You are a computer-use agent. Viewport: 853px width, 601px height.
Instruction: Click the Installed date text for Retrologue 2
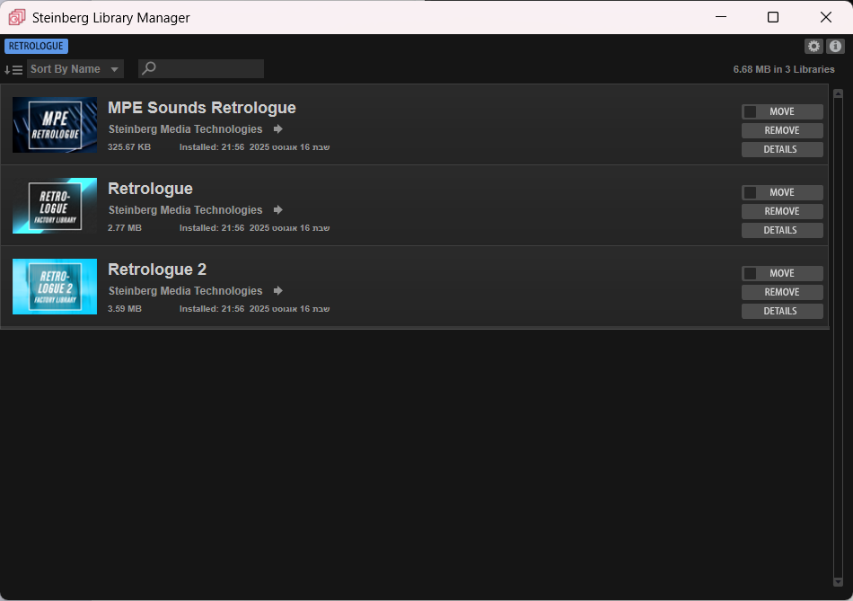[255, 309]
